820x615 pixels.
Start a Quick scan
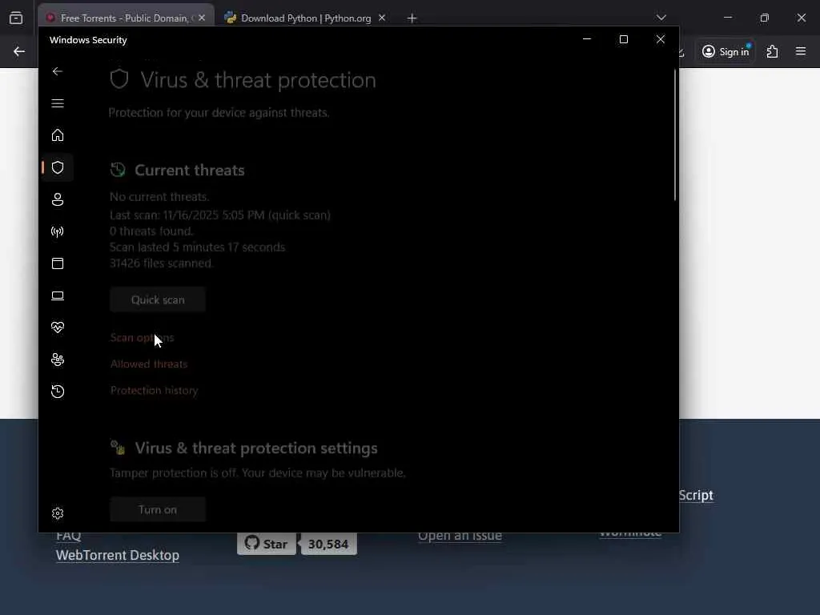click(158, 299)
